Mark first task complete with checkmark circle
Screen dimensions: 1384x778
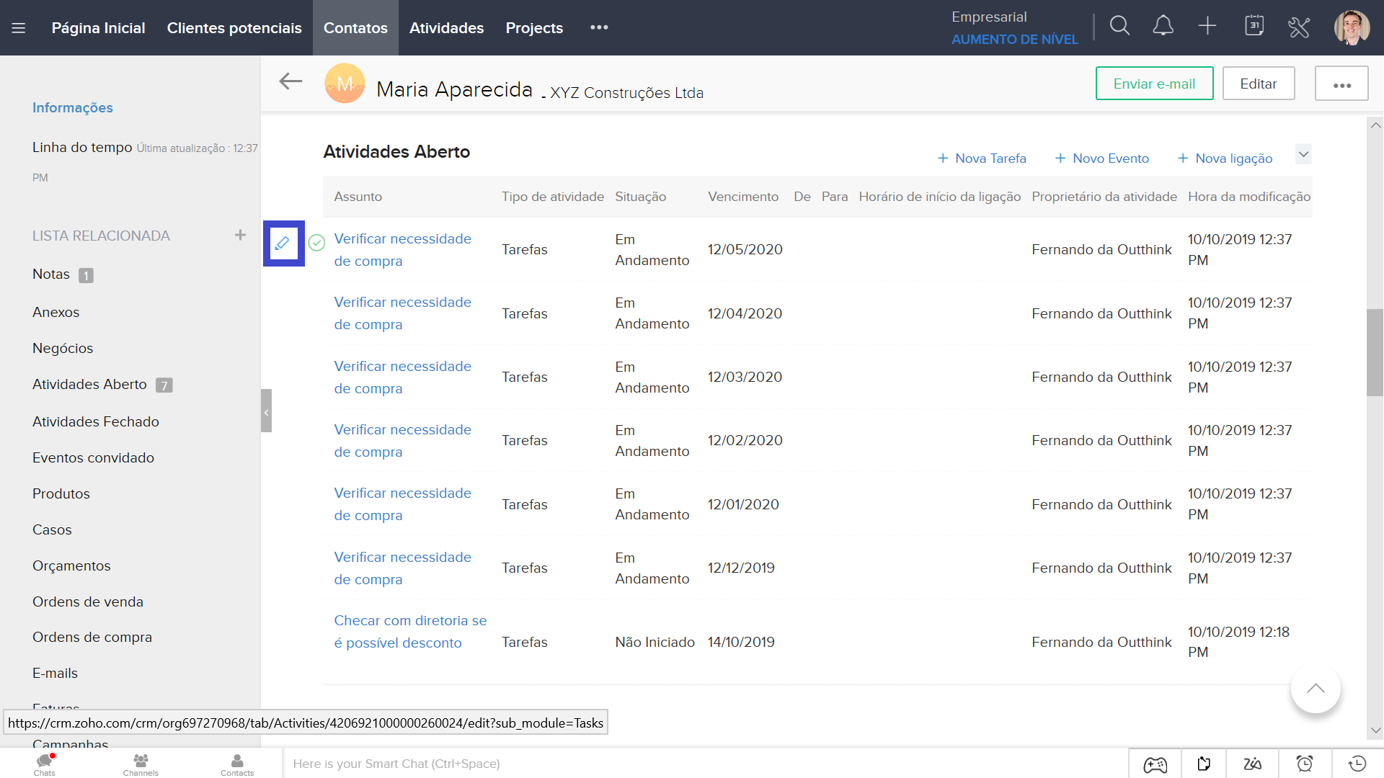click(x=316, y=243)
